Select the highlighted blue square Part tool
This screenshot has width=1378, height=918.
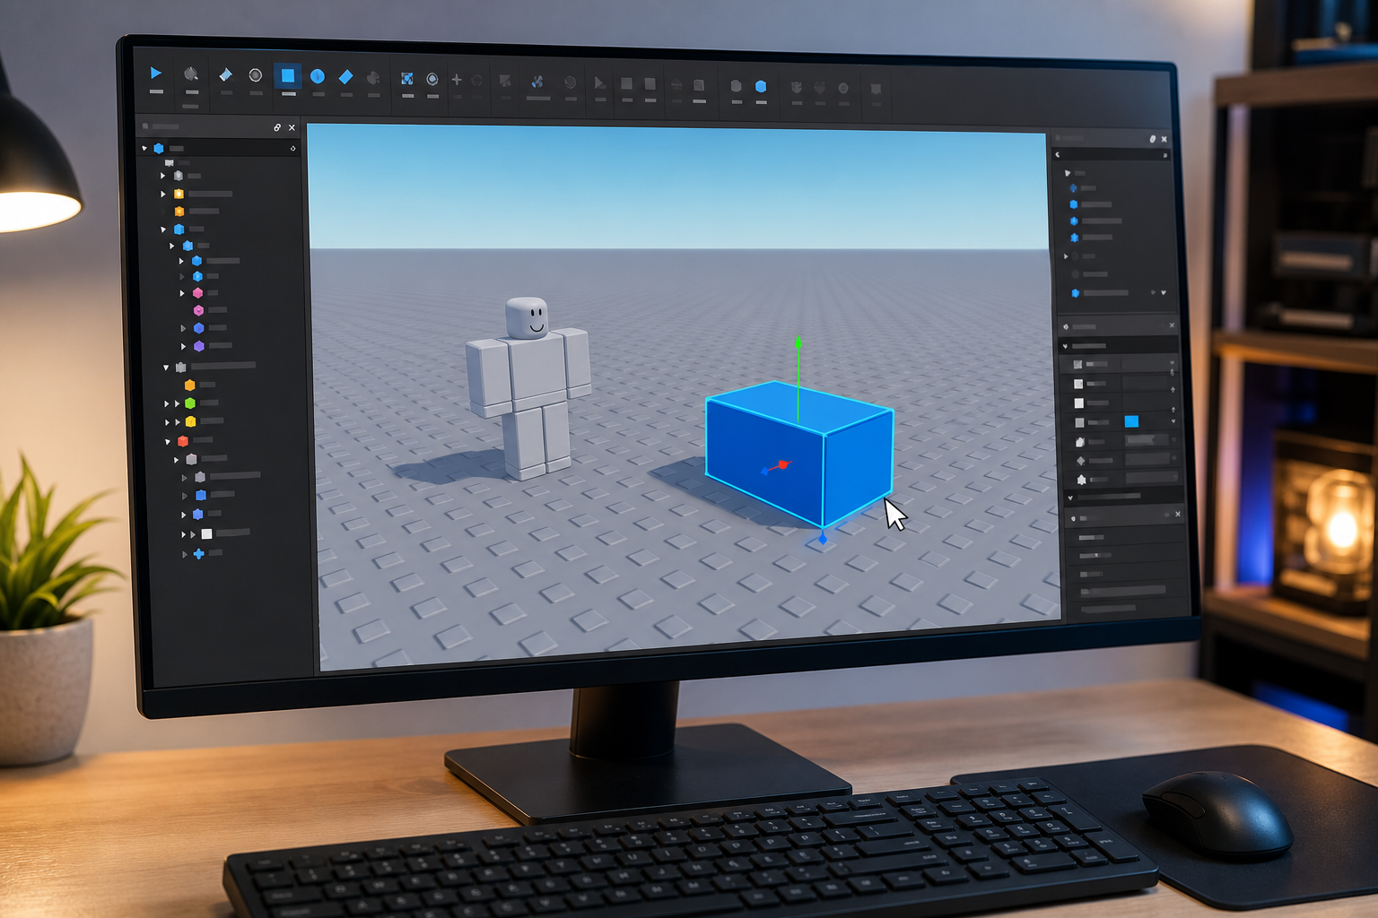(x=288, y=75)
